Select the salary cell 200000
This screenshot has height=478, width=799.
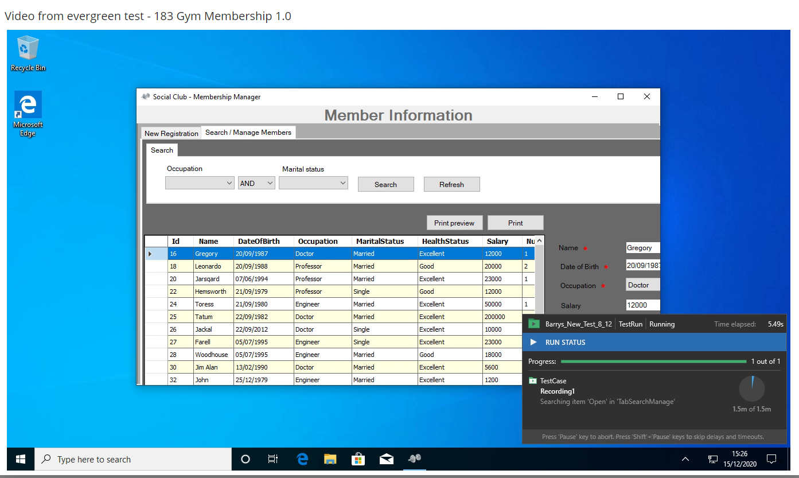pos(502,317)
